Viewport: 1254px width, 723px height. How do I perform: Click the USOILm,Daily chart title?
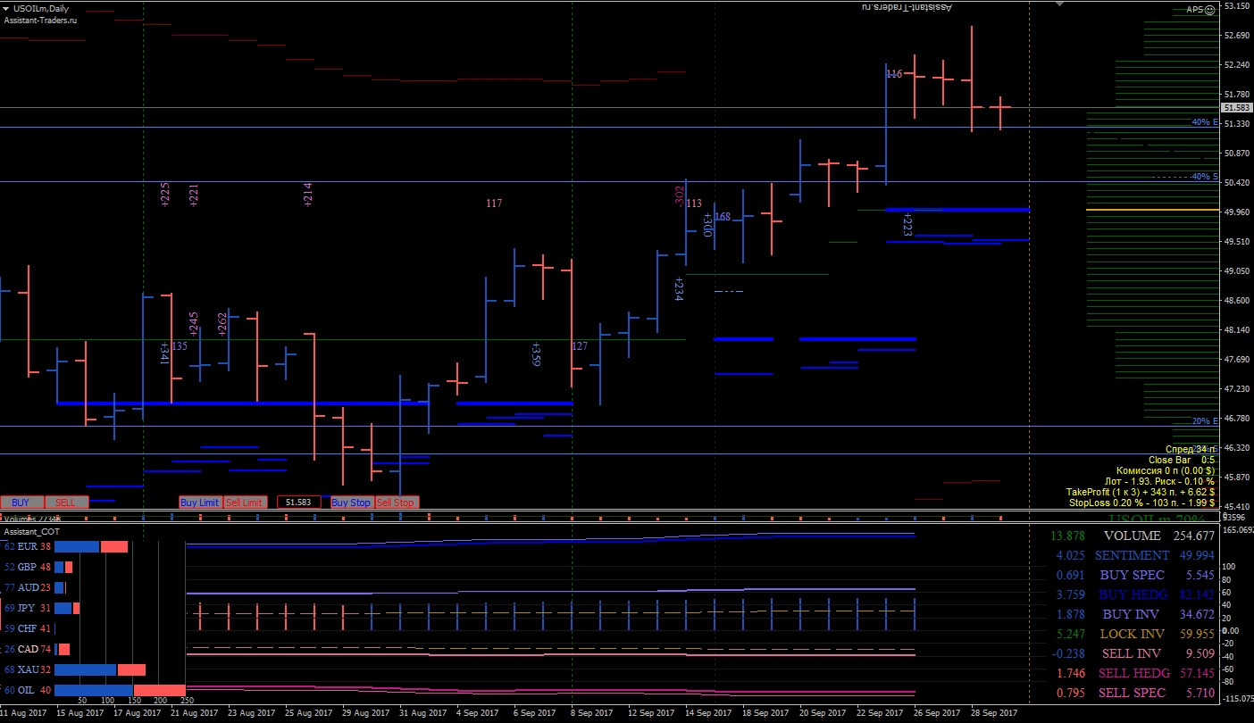41,8
